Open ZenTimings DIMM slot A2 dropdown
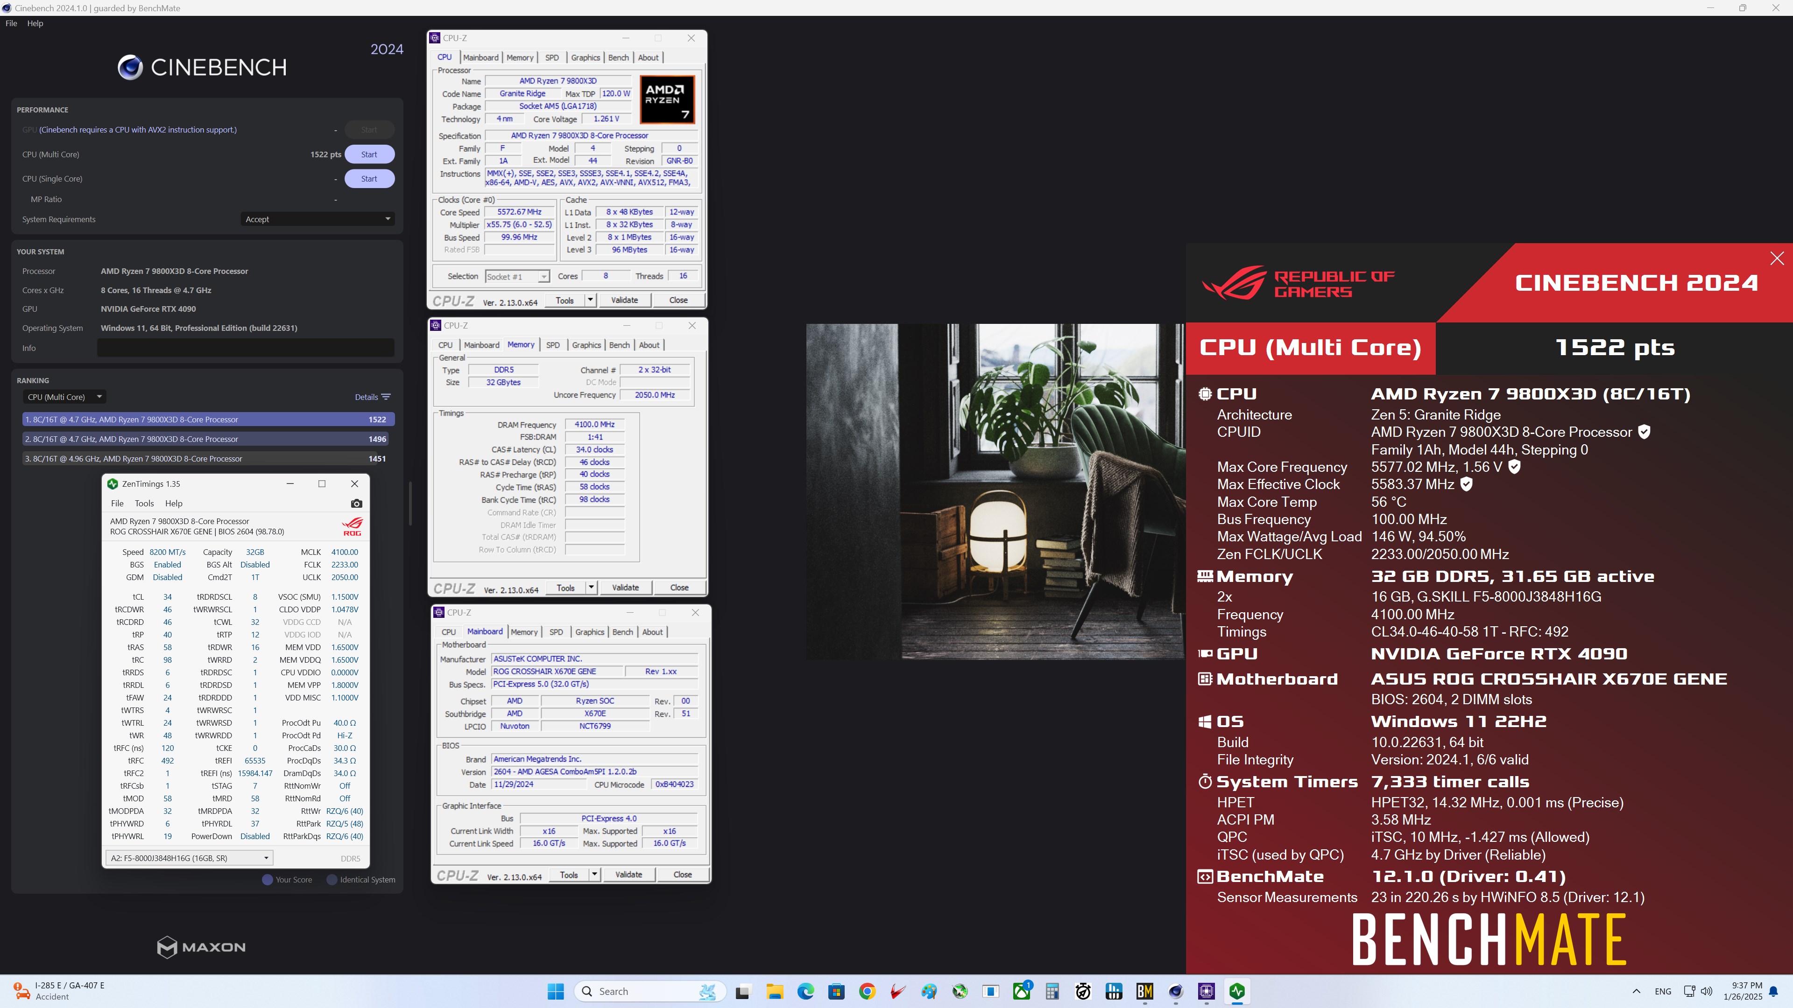 tap(189, 858)
